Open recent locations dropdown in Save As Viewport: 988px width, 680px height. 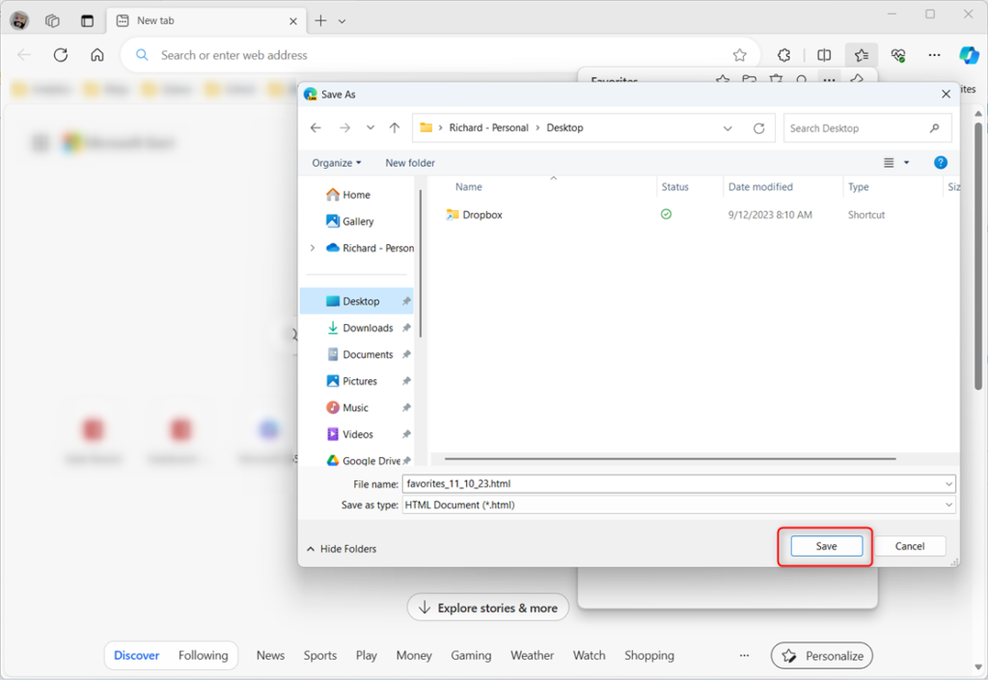[370, 128]
